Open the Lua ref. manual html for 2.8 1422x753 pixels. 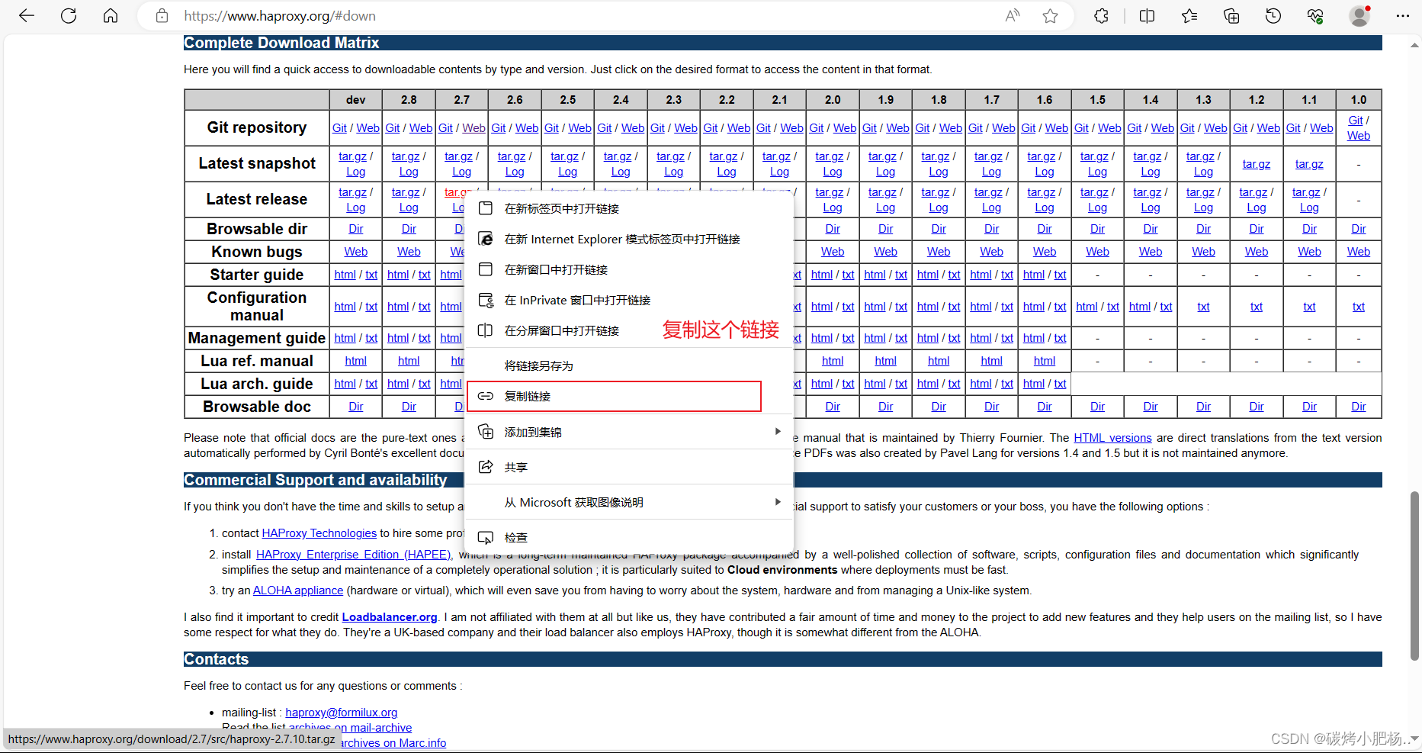409,360
